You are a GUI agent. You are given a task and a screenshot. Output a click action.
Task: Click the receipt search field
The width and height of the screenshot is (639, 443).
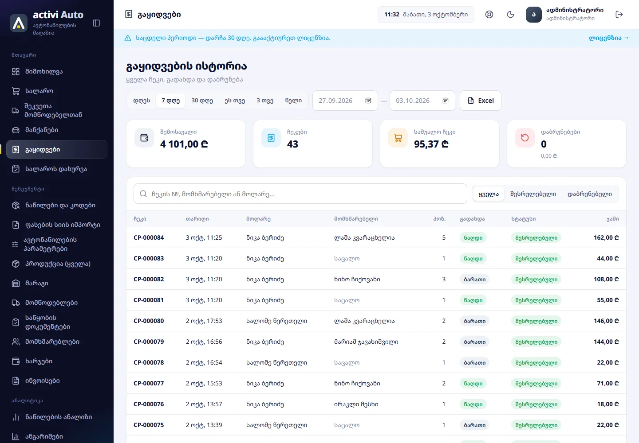tap(300, 194)
